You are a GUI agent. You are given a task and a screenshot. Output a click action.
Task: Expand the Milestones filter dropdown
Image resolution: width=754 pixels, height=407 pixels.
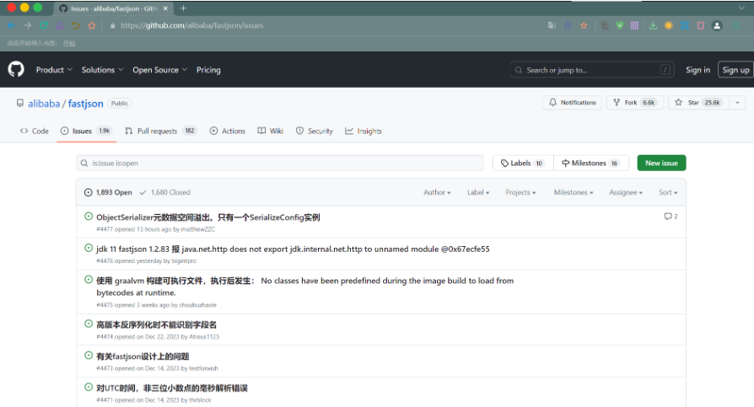574,192
